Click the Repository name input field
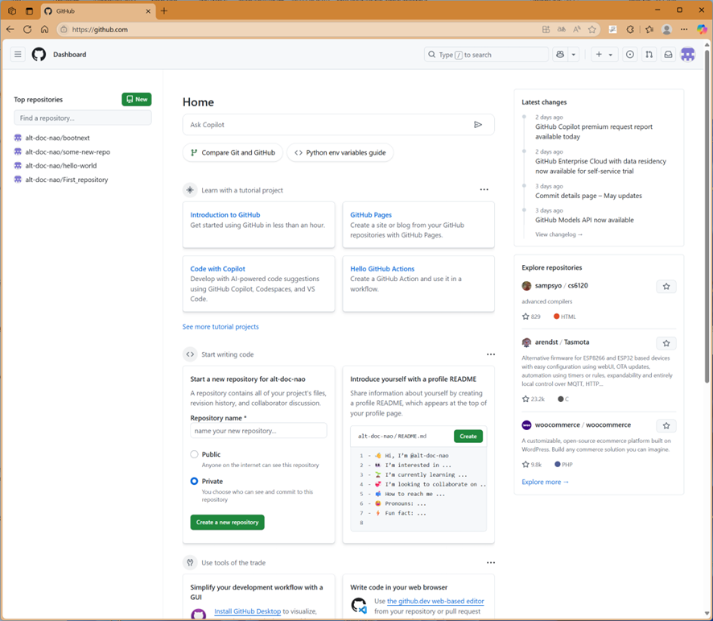Screen dimensions: 713x621 tap(258, 431)
